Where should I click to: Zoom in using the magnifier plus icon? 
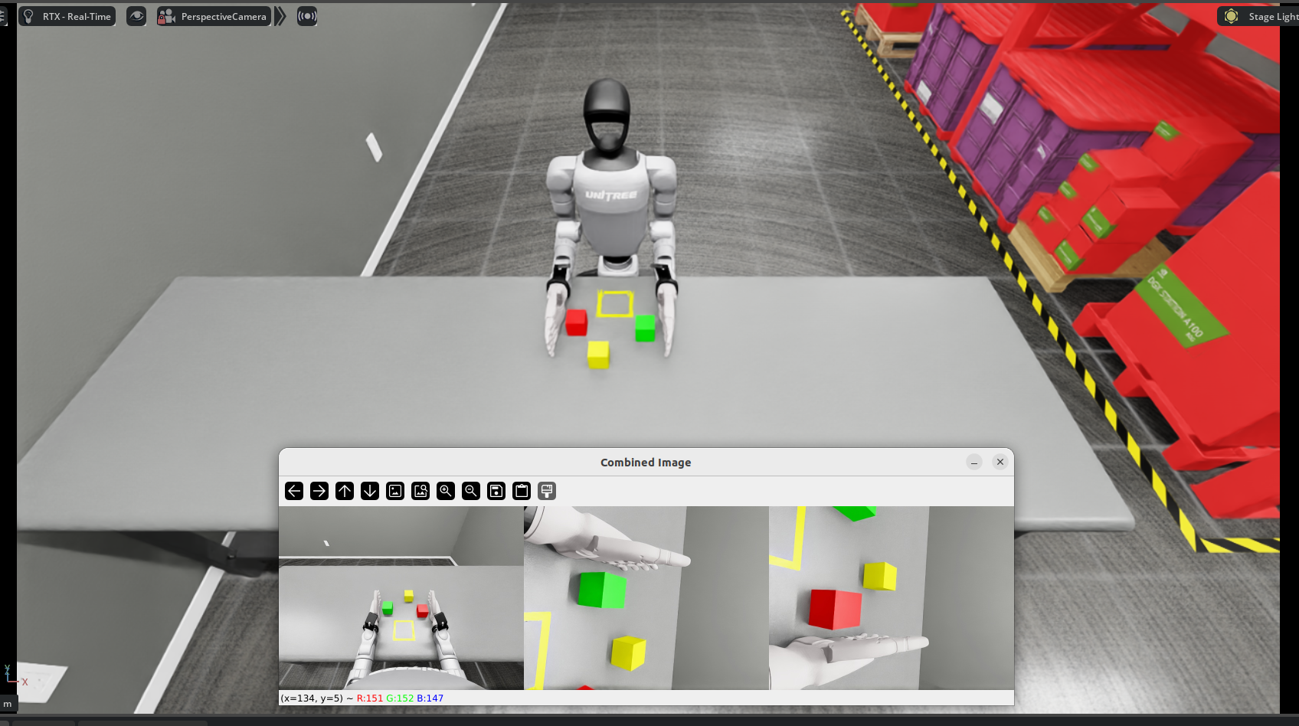click(446, 491)
